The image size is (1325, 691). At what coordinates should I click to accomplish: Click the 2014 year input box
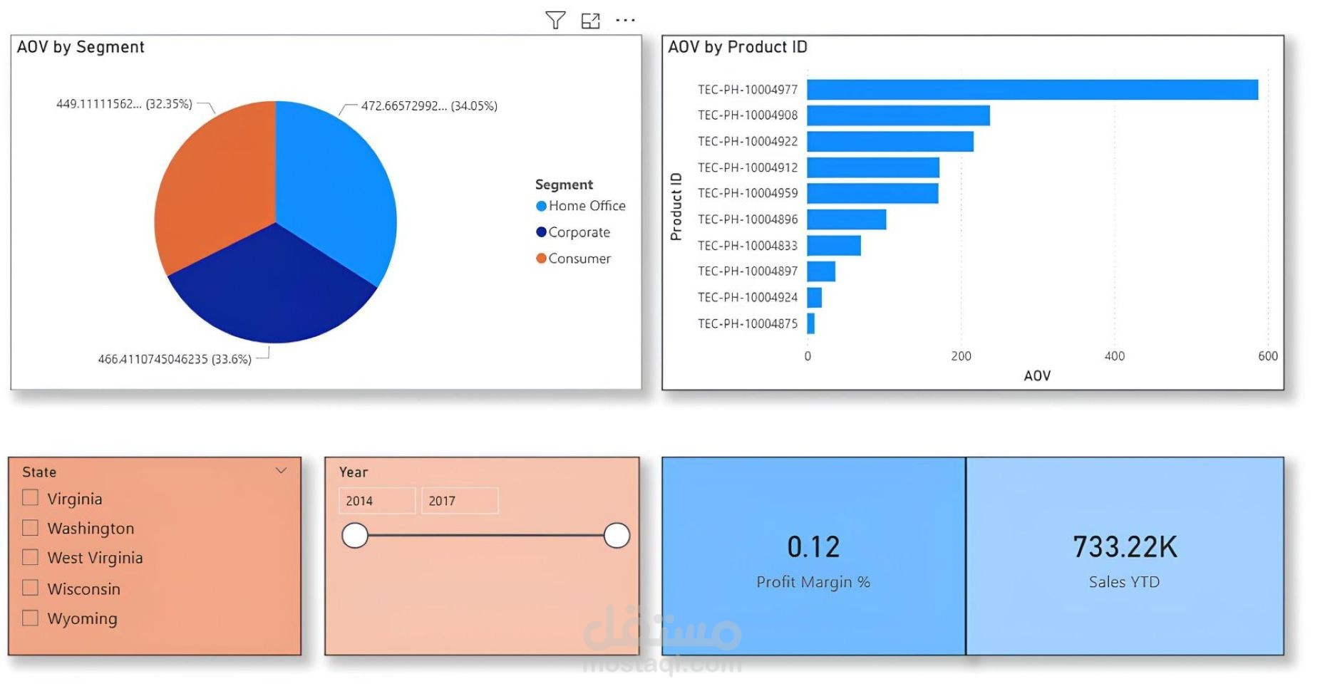(x=376, y=501)
